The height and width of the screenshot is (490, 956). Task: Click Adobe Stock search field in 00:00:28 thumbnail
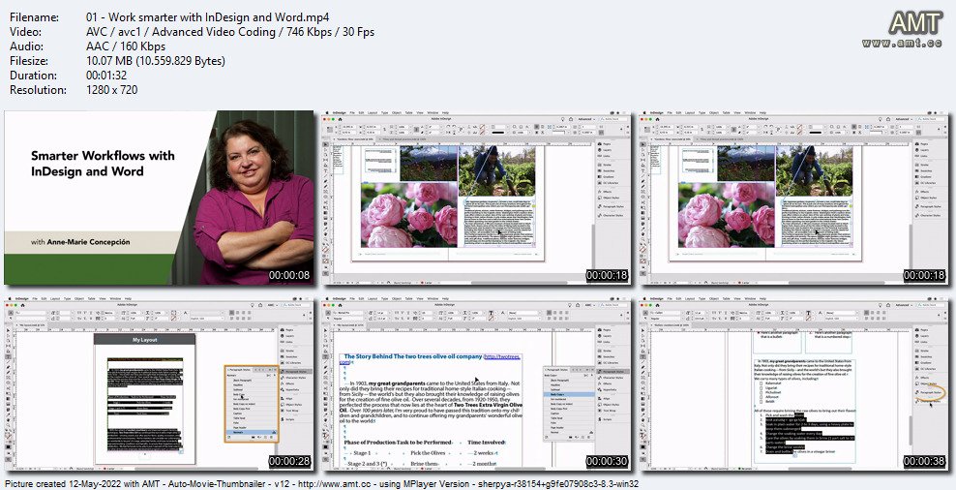296,305
